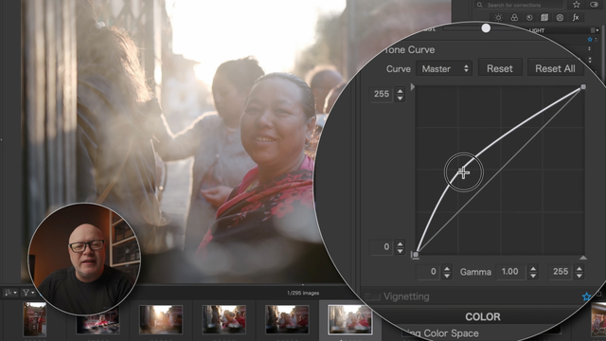Click input white triangle marker below curve
Viewport: 606px width, 341px height.
[x=583, y=258]
